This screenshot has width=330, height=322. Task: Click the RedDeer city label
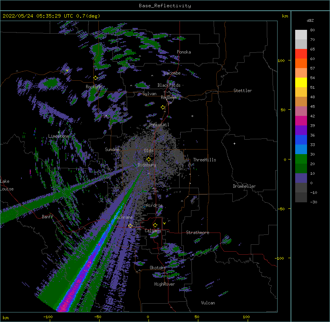click(169, 98)
